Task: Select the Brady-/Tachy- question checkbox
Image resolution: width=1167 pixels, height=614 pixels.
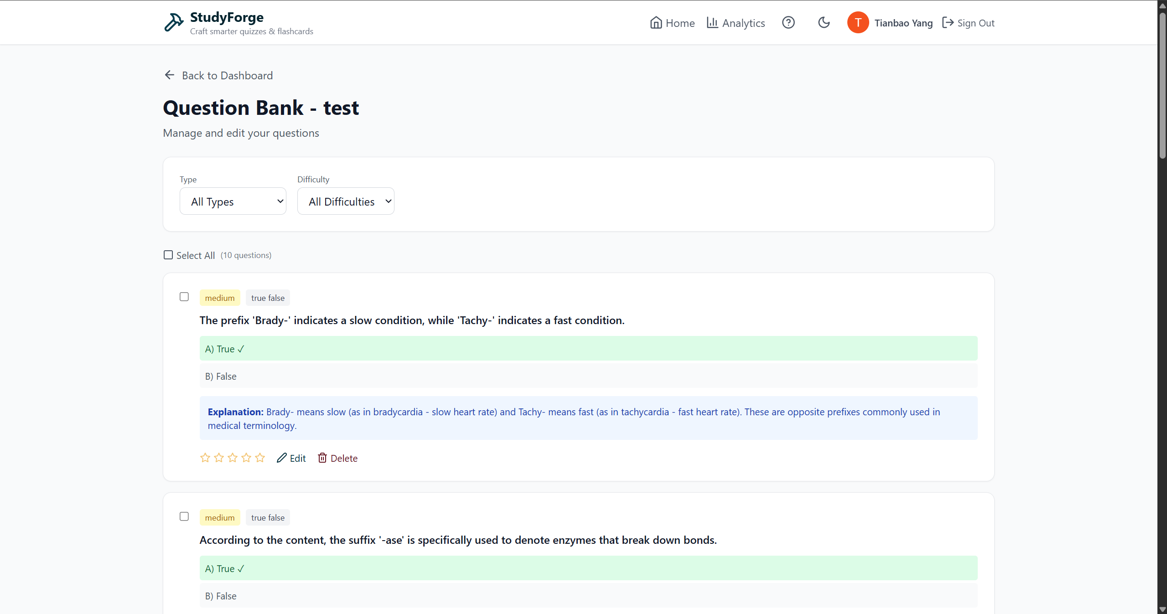Action: click(x=184, y=297)
